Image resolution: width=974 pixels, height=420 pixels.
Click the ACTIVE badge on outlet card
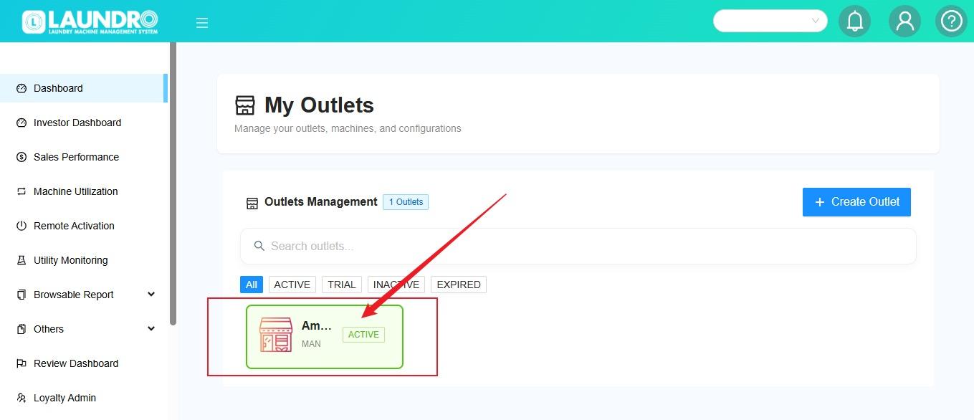tap(363, 335)
